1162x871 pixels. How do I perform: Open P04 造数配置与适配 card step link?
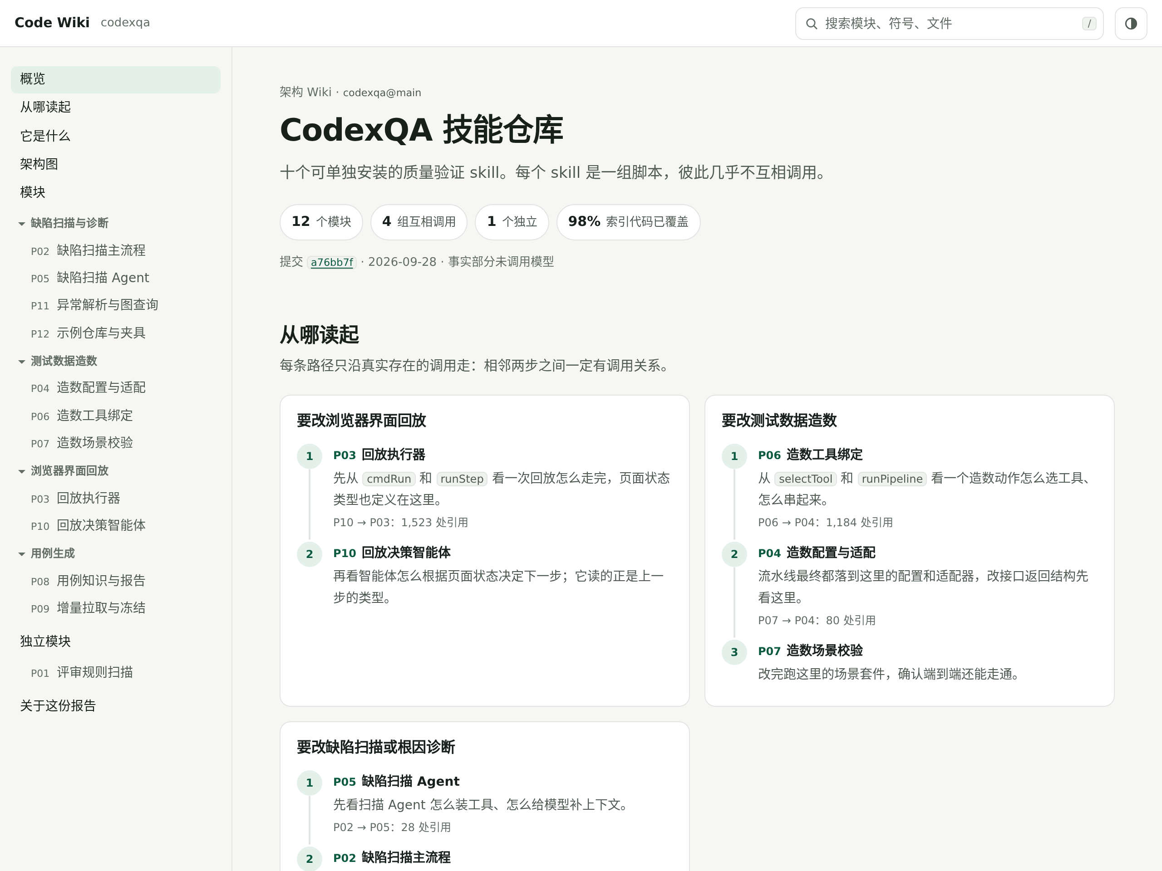pyautogui.click(x=816, y=553)
